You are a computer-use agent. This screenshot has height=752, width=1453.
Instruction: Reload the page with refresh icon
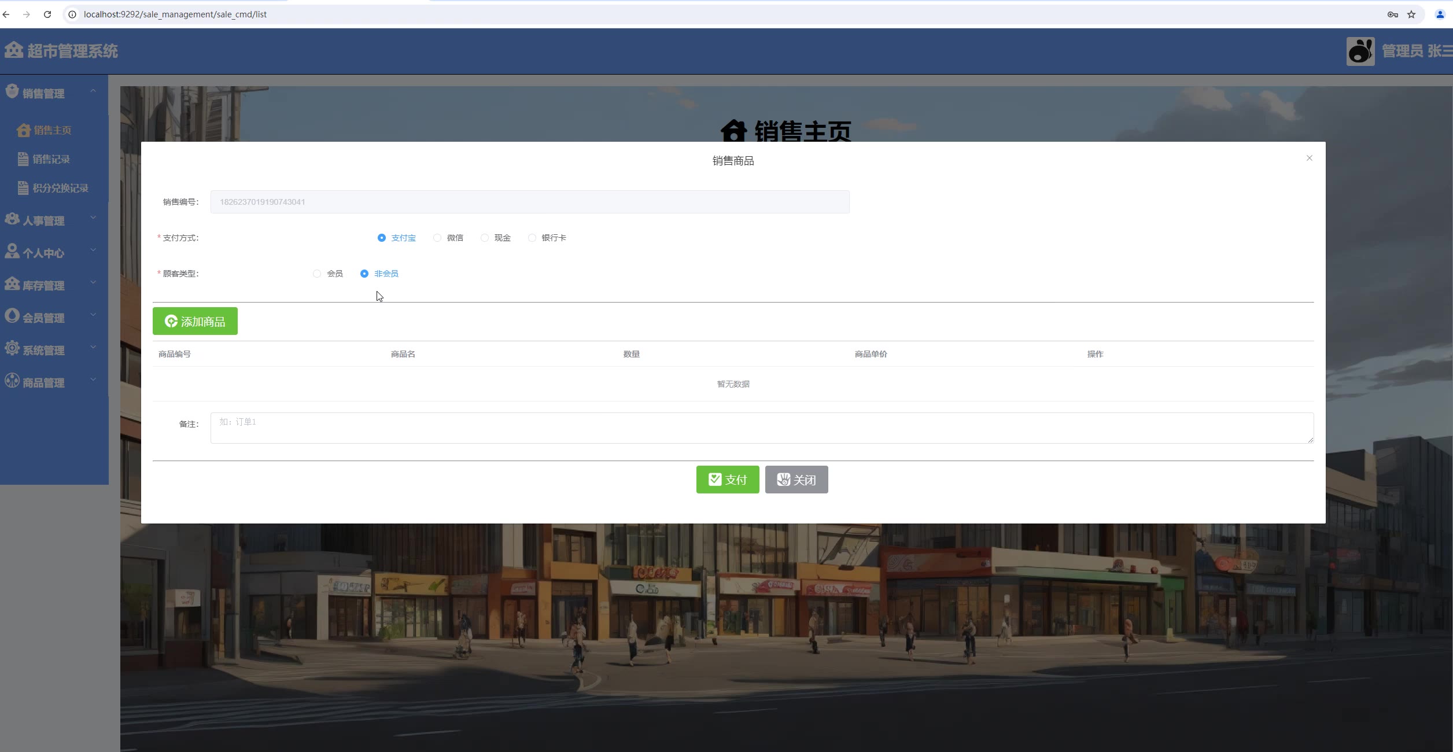point(47,14)
